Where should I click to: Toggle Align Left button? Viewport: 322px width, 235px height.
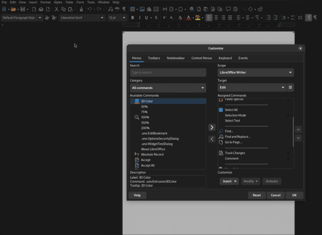click(x=209, y=18)
